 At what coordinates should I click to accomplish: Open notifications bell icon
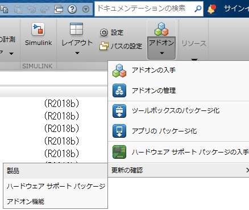(x=211, y=9)
